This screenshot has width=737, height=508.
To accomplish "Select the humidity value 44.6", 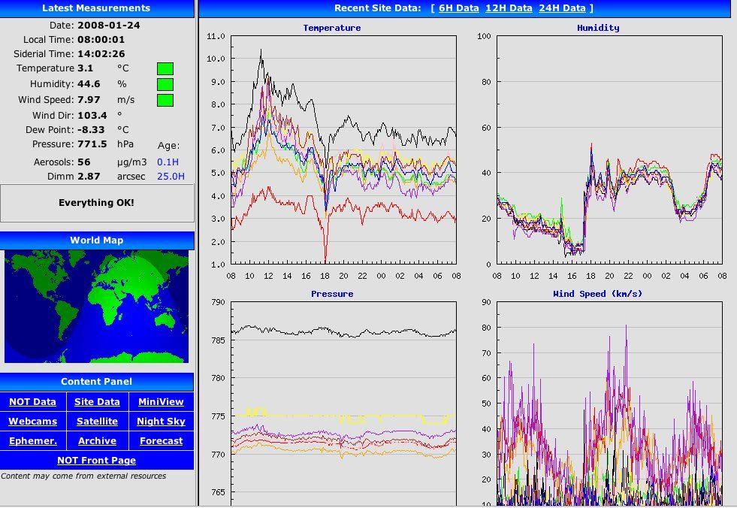I will (89, 84).
